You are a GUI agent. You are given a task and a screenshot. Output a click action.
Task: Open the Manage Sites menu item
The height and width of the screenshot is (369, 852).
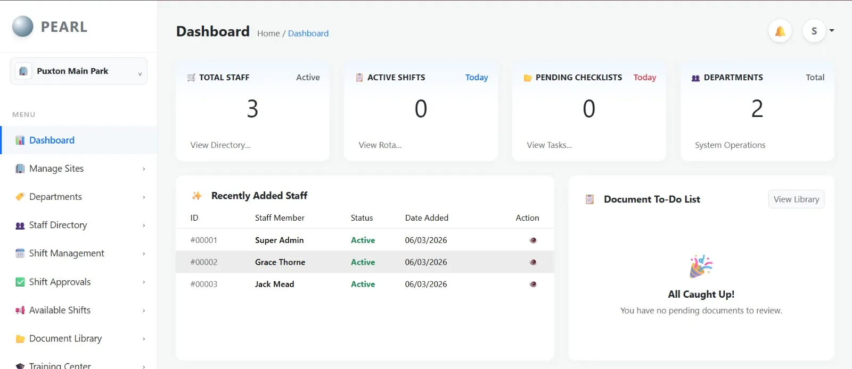[x=79, y=169]
